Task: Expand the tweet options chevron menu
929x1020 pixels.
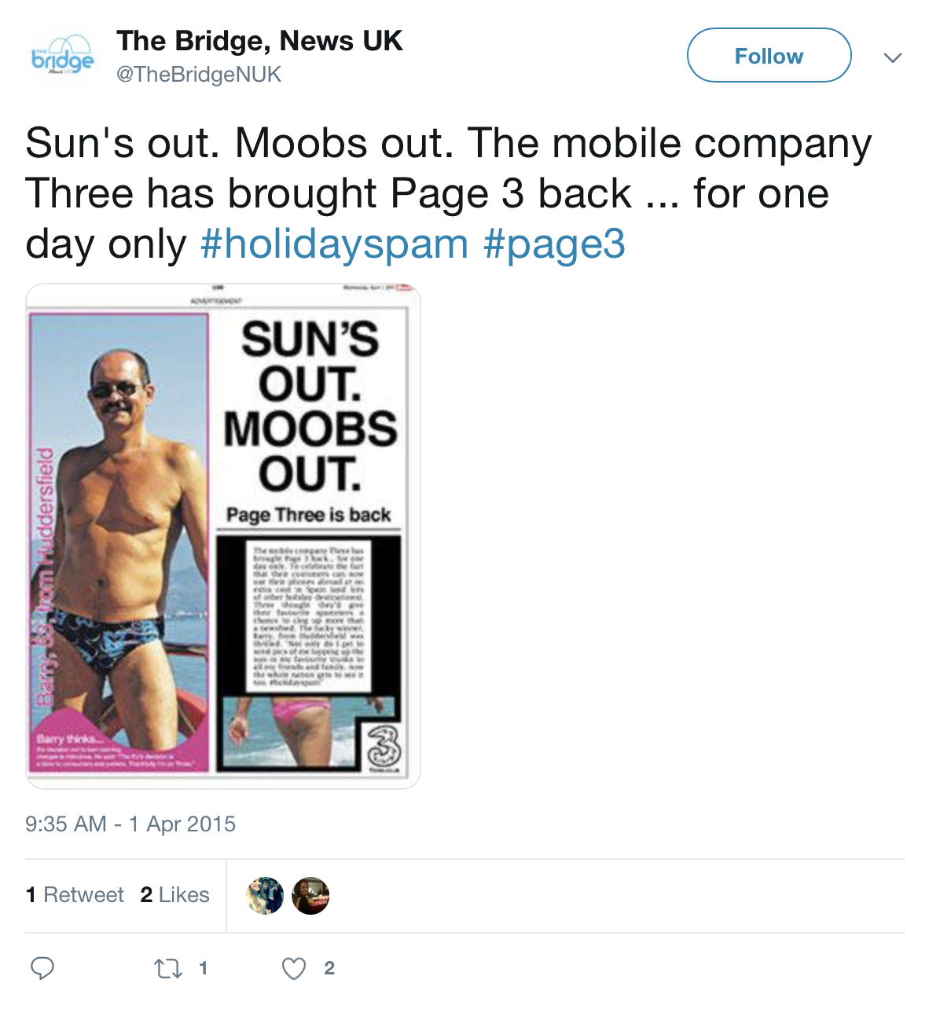Action: click(x=892, y=57)
